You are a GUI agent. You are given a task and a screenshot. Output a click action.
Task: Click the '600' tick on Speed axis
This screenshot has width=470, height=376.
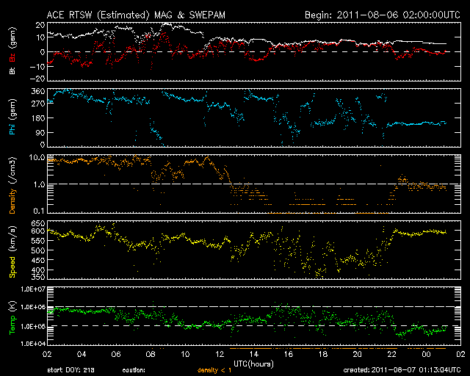[38, 231]
